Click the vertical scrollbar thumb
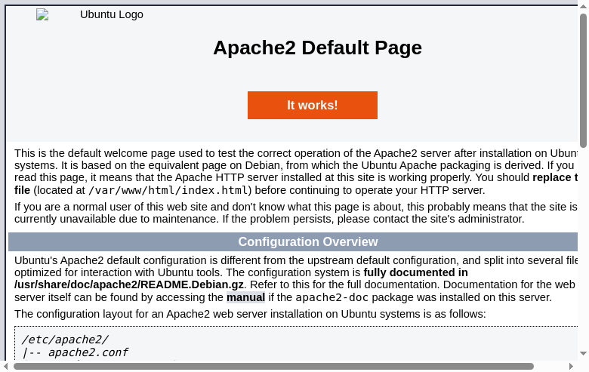The image size is (589, 372). (583, 80)
